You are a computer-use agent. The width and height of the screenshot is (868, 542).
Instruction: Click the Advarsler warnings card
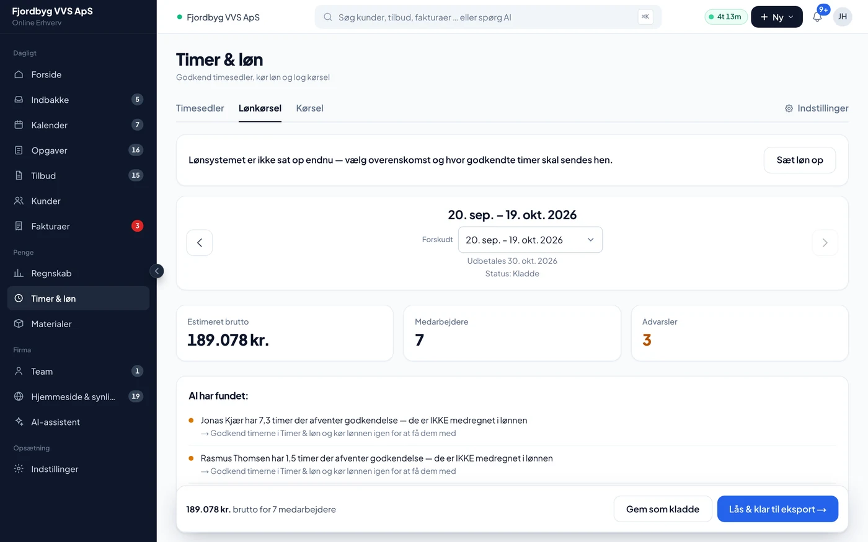click(x=740, y=333)
